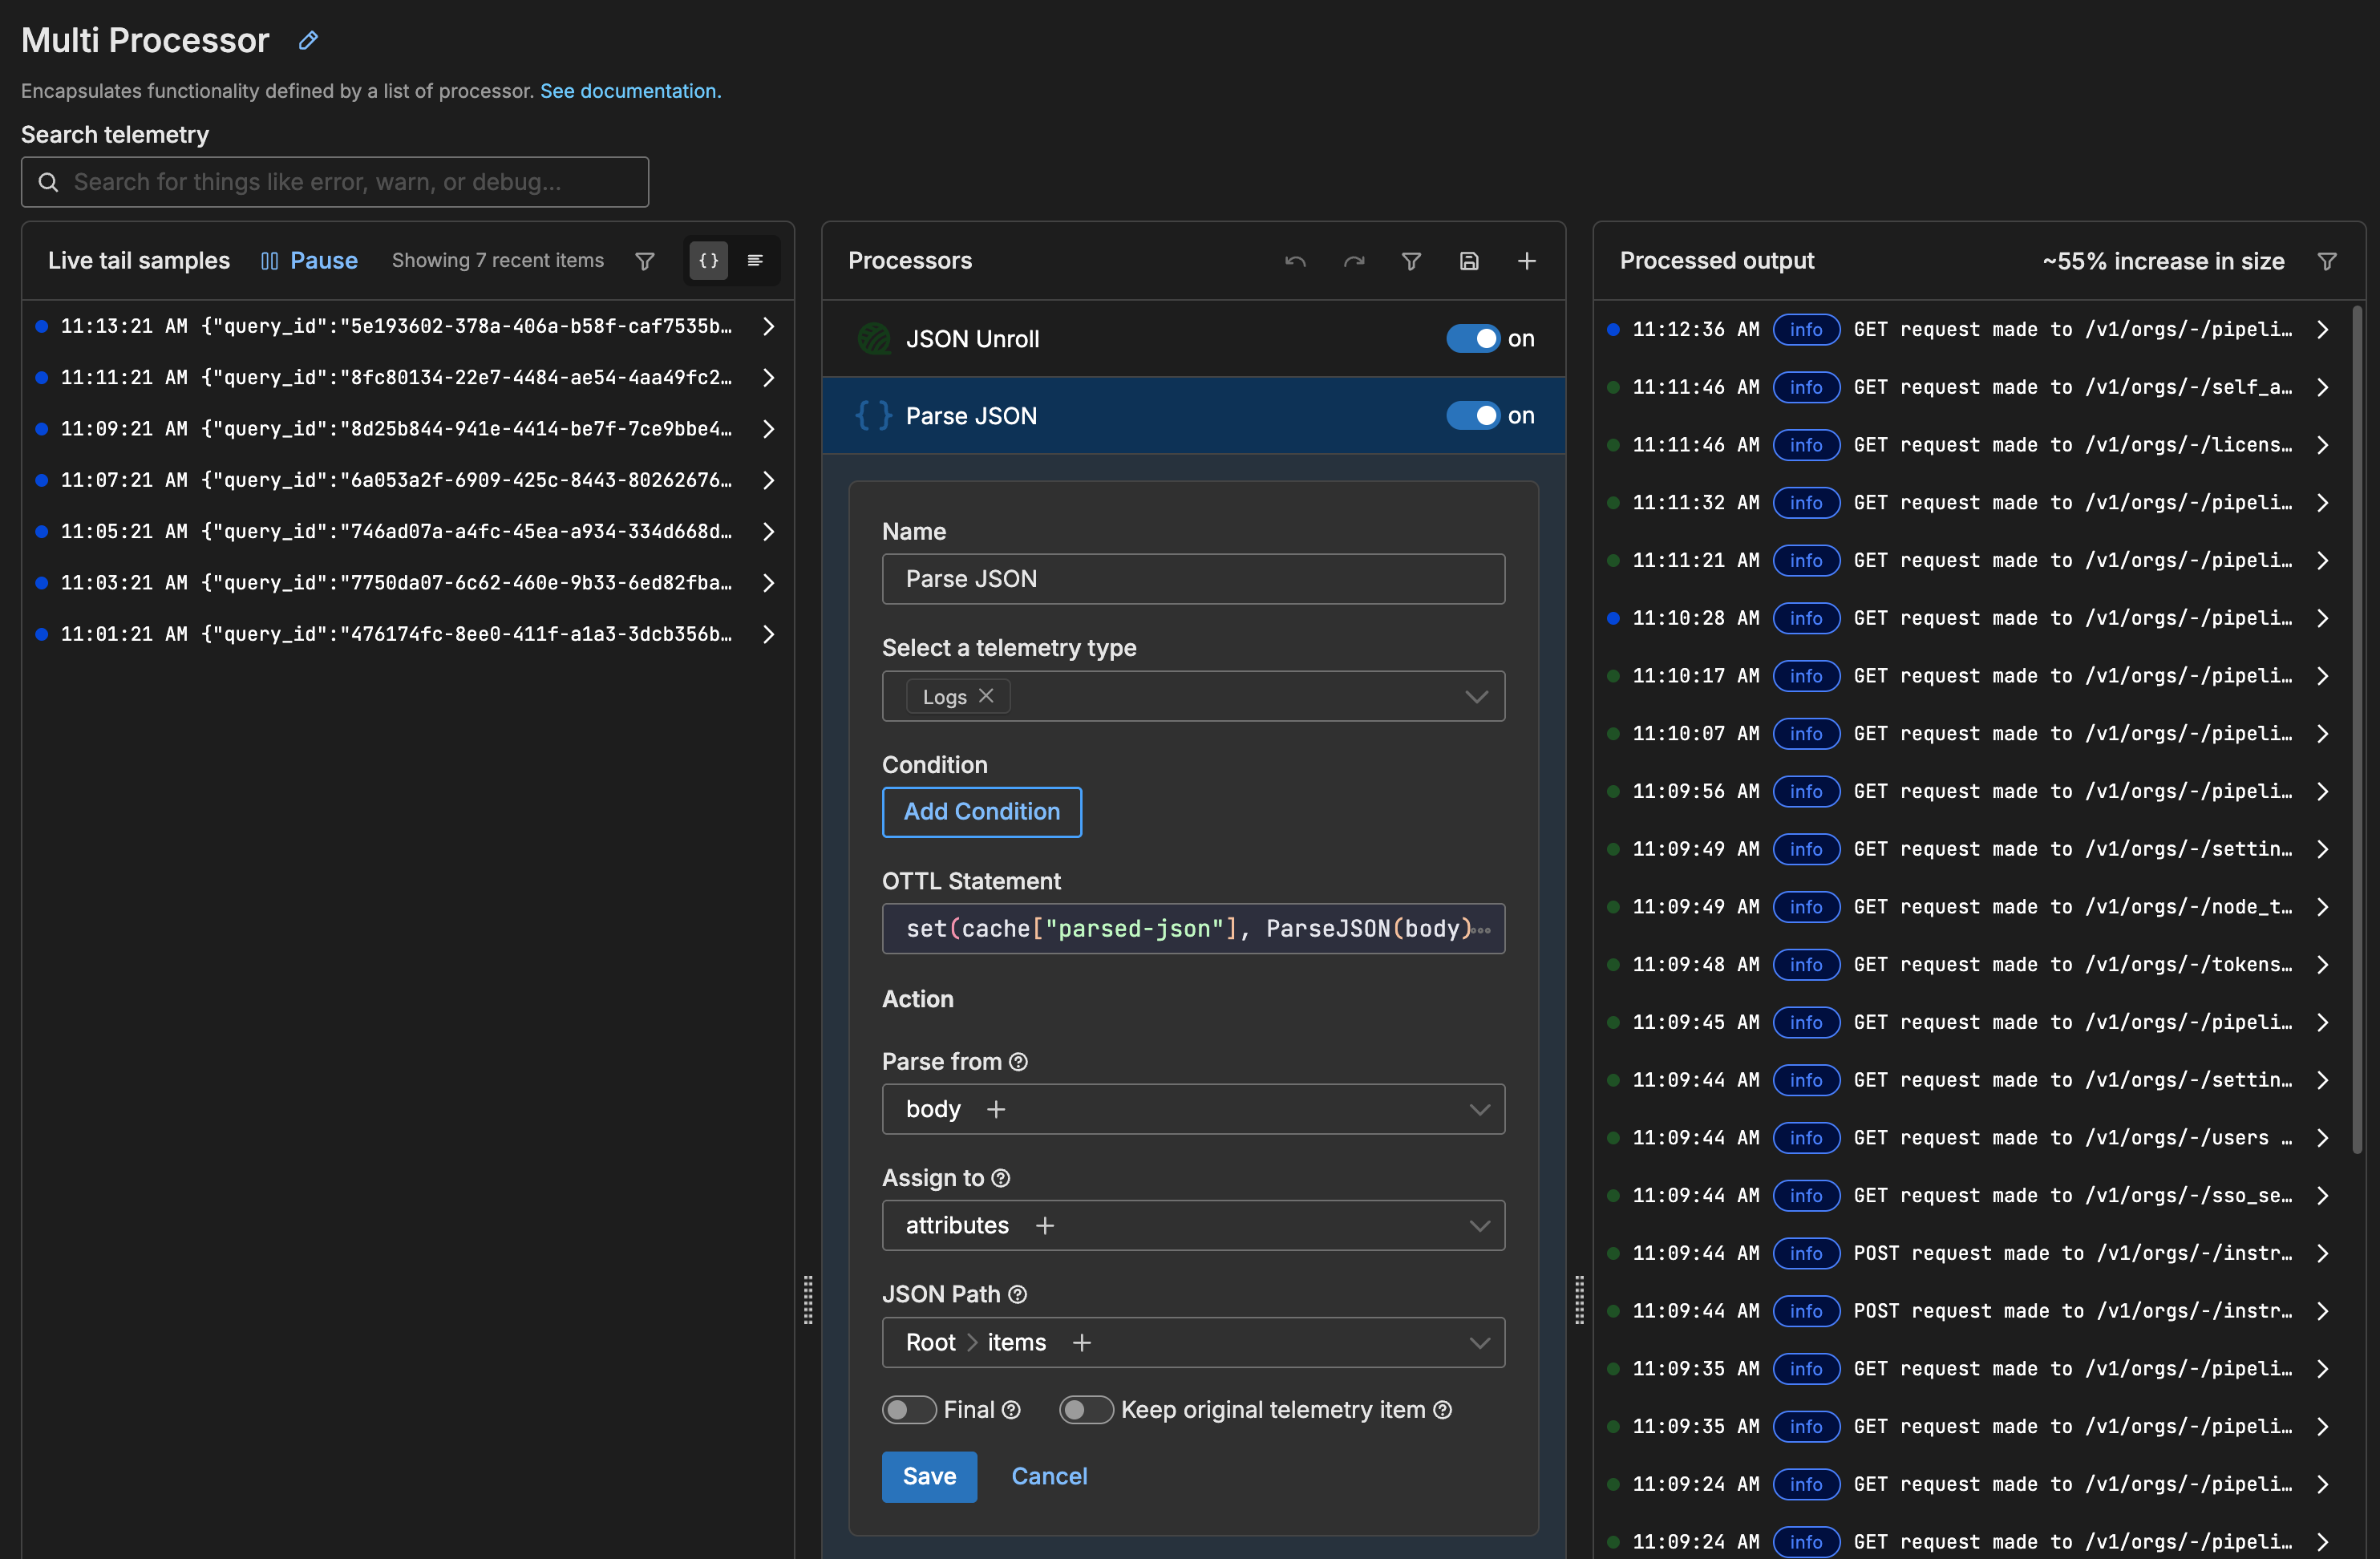Open the Parse from help tooltip
Image resolution: width=2380 pixels, height=1559 pixels.
tap(1018, 1061)
